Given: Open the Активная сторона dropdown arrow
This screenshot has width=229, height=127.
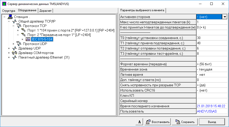Looking at the screenshot, I should pyautogui.click(x=224, y=17).
